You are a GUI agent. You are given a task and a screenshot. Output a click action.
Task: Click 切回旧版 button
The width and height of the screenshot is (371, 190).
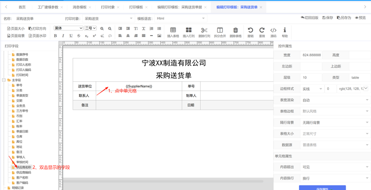click(x=310, y=18)
